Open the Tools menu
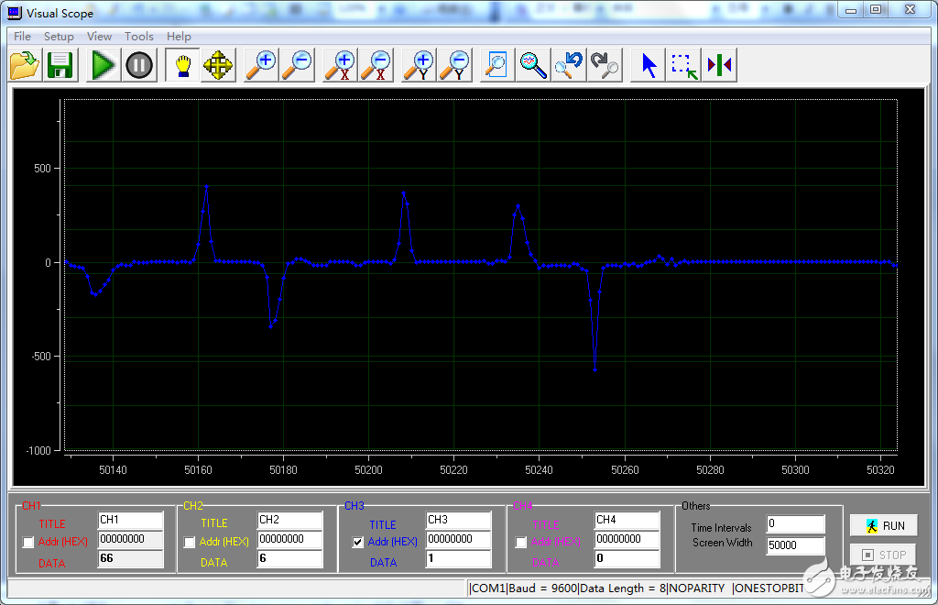 (139, 37)
